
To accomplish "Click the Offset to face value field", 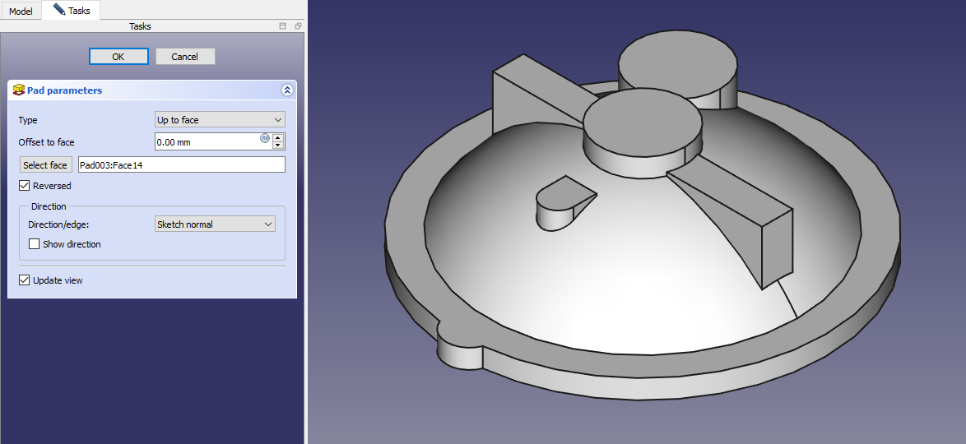I will pyautogui.click(x=206, y=142).
